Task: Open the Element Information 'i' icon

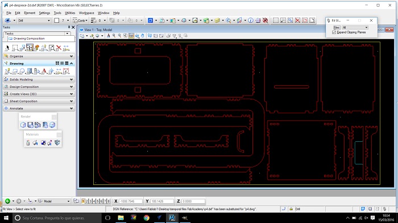Action: pos(251,20)
